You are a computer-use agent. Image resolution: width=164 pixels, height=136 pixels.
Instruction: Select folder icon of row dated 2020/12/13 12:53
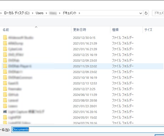click(5, 83)
